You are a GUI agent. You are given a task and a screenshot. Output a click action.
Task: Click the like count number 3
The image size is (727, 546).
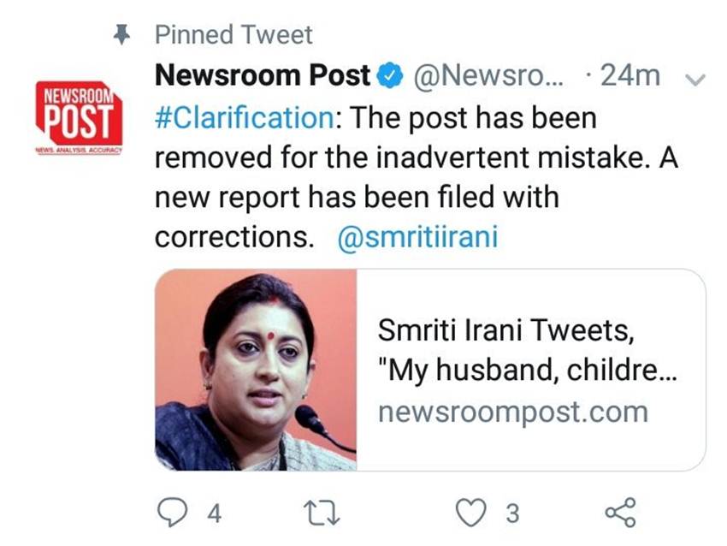(x=511, y=513)
